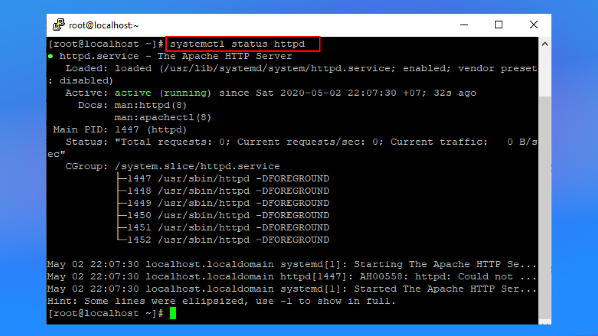
Task: Click 'Hint: Some lines were ellipsized' line
Action: pos(221,301)
